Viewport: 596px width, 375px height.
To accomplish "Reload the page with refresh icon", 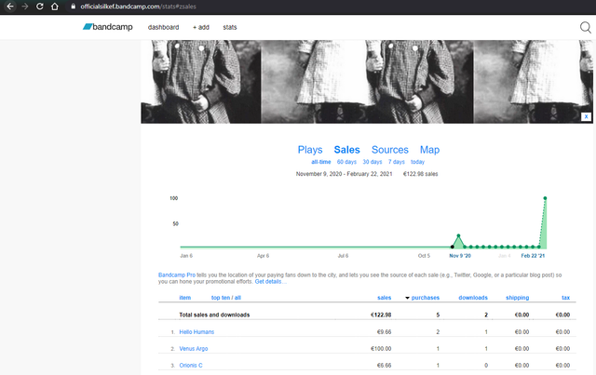I will pyautogui.click(x=39, y=7).
